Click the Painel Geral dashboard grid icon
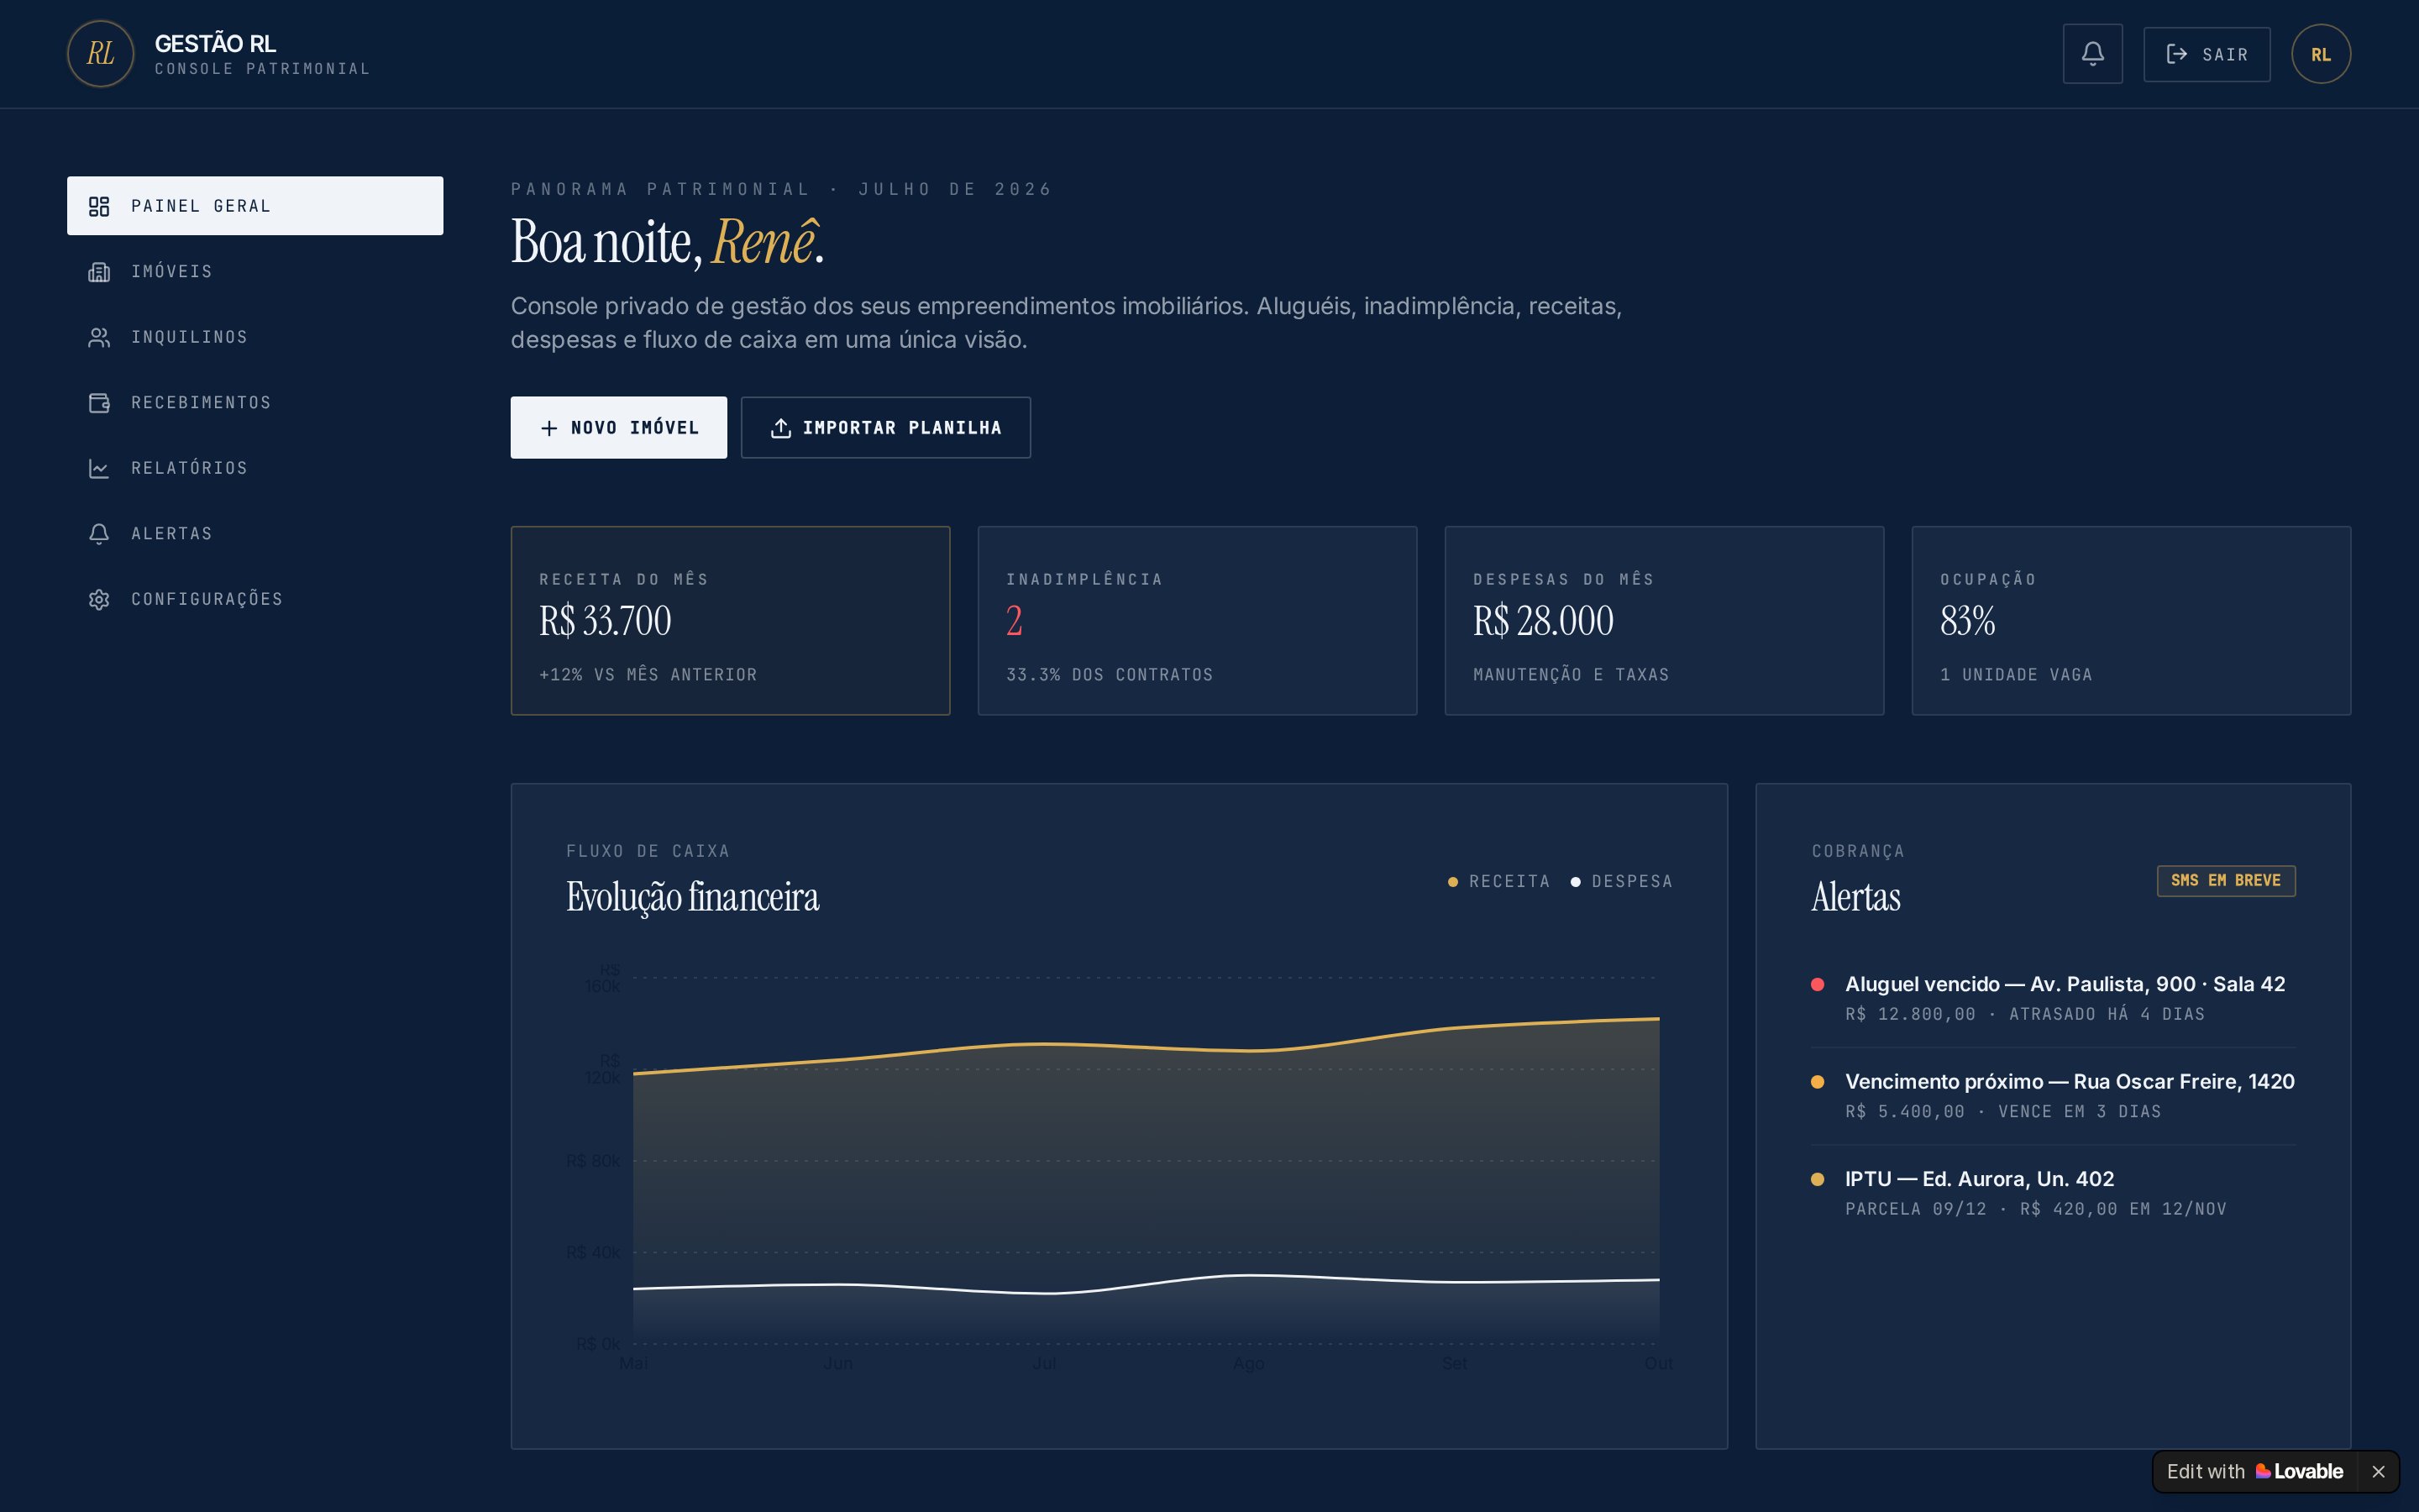 99,206
